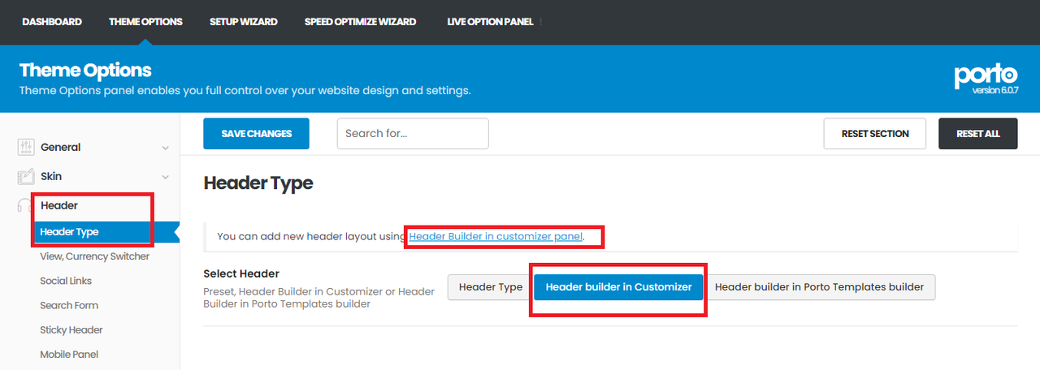The image size is (1040, 370).
Task: Open the Dashboard tab
Action: [52, 22]
